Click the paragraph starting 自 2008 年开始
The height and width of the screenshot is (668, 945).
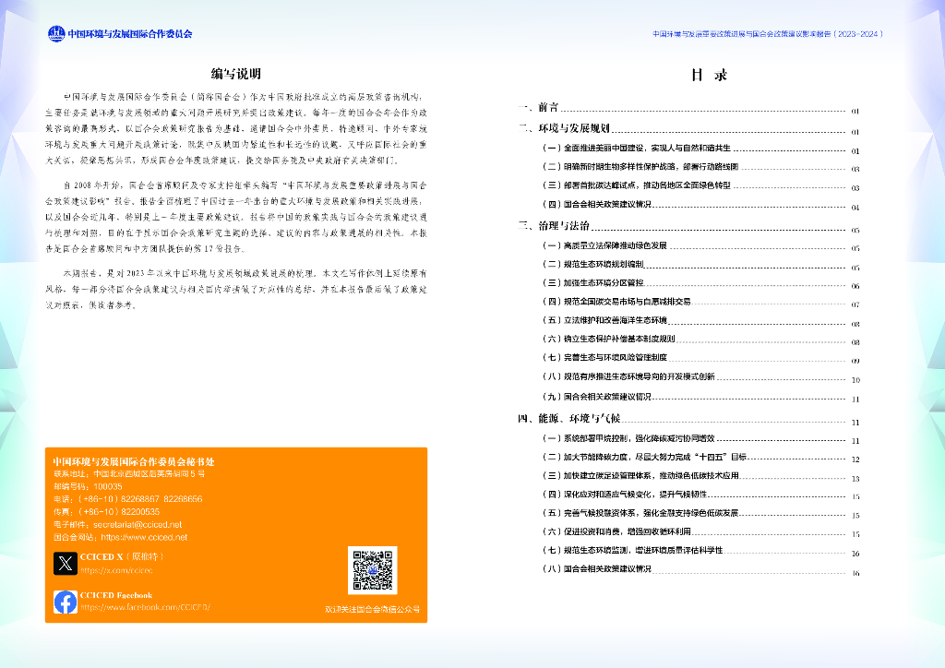(235, 217)
